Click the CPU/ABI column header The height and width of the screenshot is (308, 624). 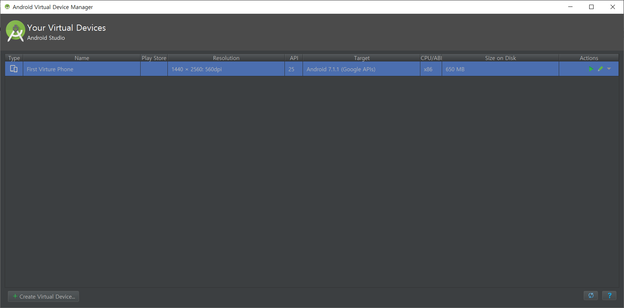pyautogui.click(x=431, y=58)
